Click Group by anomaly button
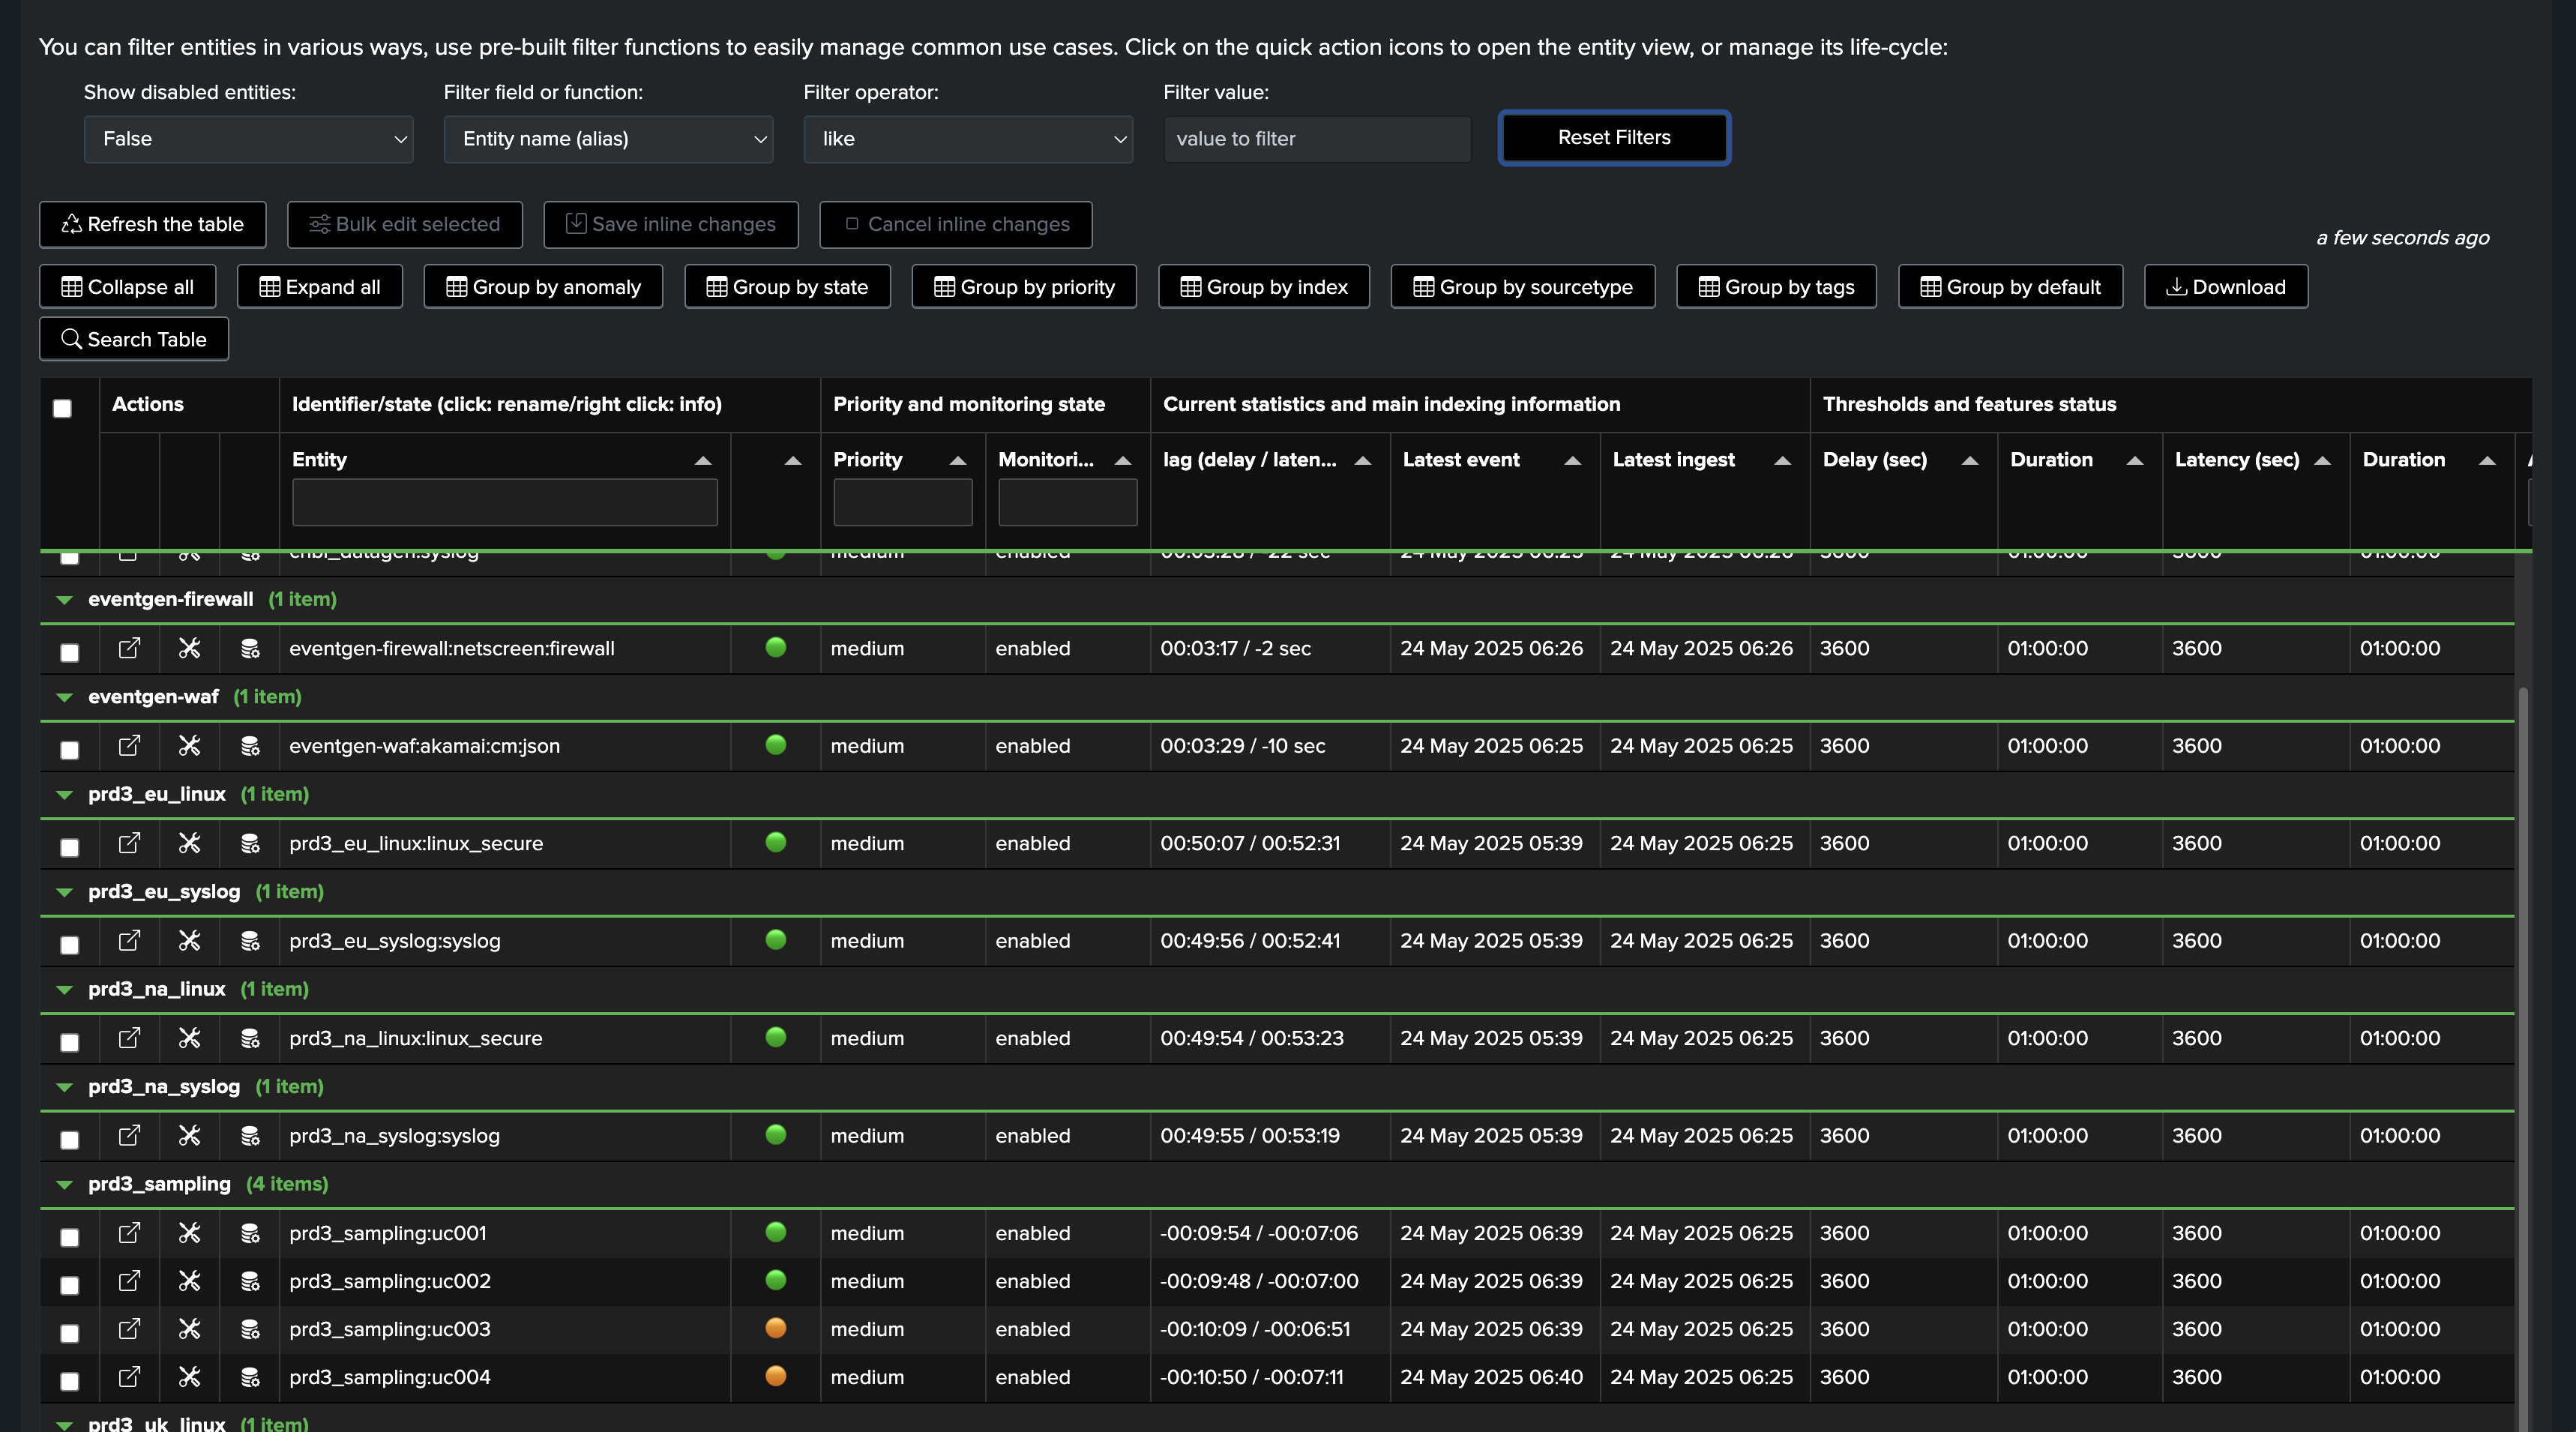The width and height of the screenshot is (2576, 1432). (x=543, y=287)
